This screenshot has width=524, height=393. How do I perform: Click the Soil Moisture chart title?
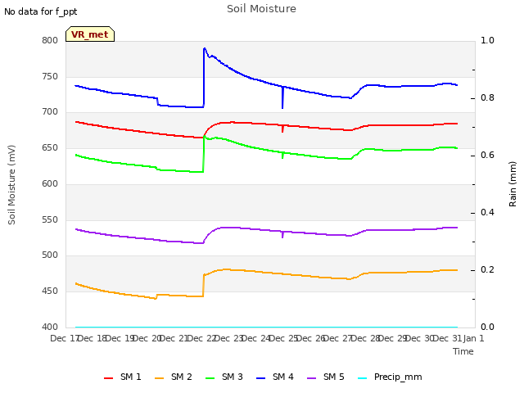point(261,9)
